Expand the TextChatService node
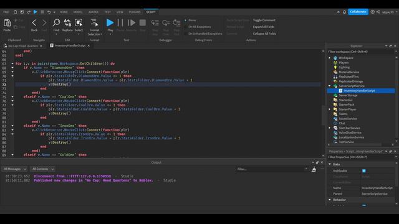 coord(330,128)
